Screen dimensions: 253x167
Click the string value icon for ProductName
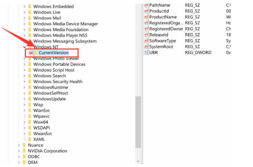[x=146, y=17]
